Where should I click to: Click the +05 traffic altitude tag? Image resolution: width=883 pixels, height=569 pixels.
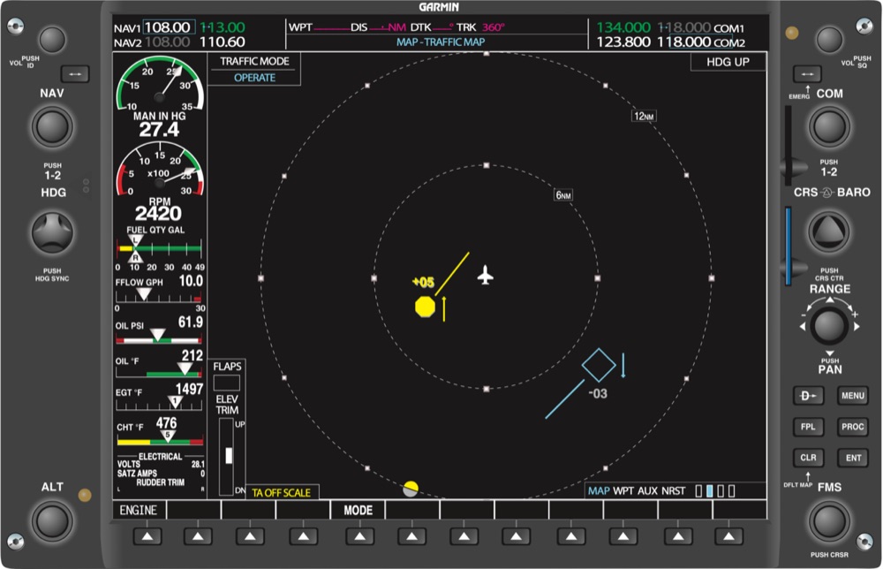[x=424, y=282]
